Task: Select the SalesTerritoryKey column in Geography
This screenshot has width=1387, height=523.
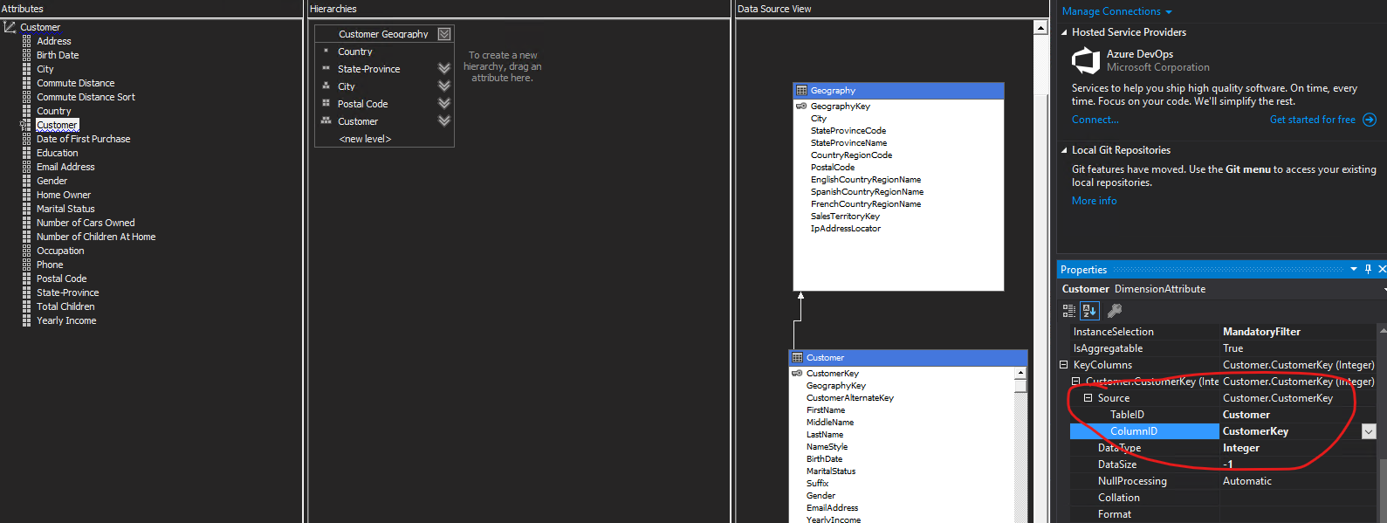Action: pos(845,216)
